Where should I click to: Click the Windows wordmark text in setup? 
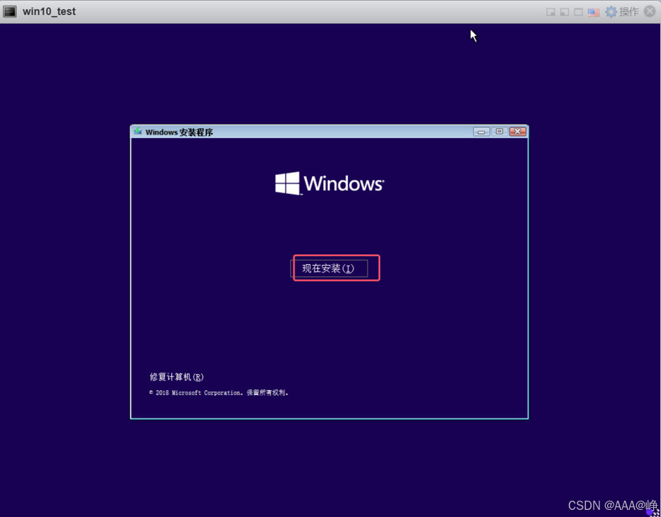coord(344,183)
